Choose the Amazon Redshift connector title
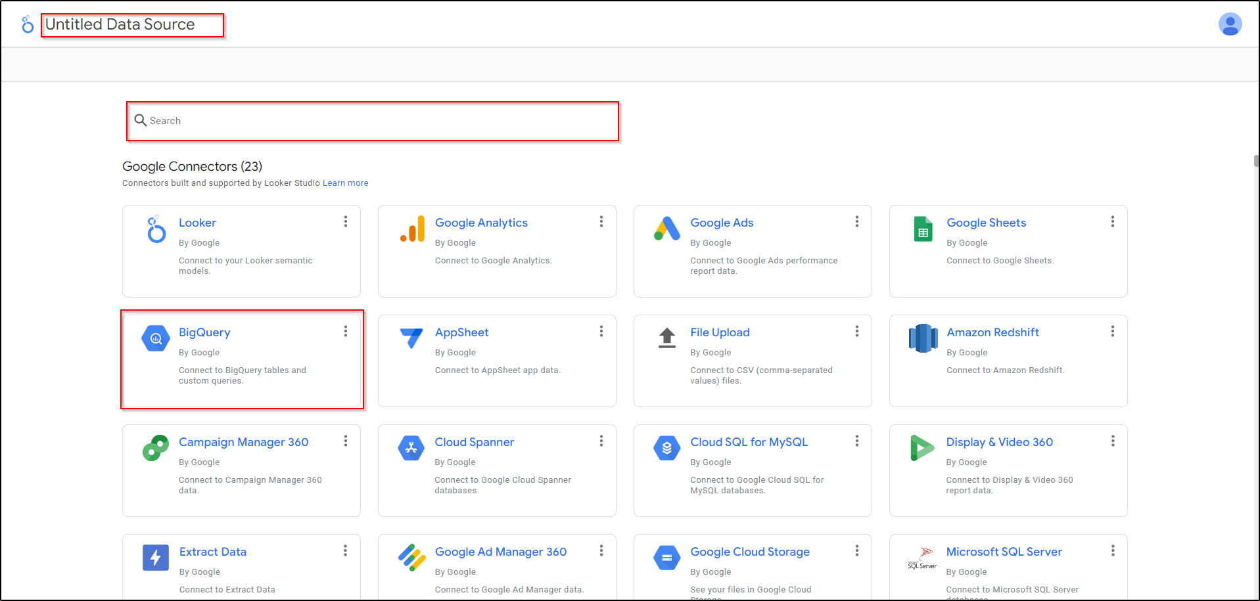Screen dimensions: 1260x601 (992, 332)
